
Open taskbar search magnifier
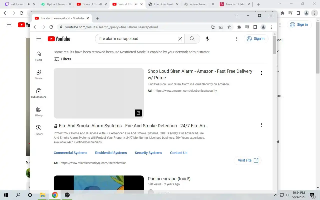coord(18,195)
